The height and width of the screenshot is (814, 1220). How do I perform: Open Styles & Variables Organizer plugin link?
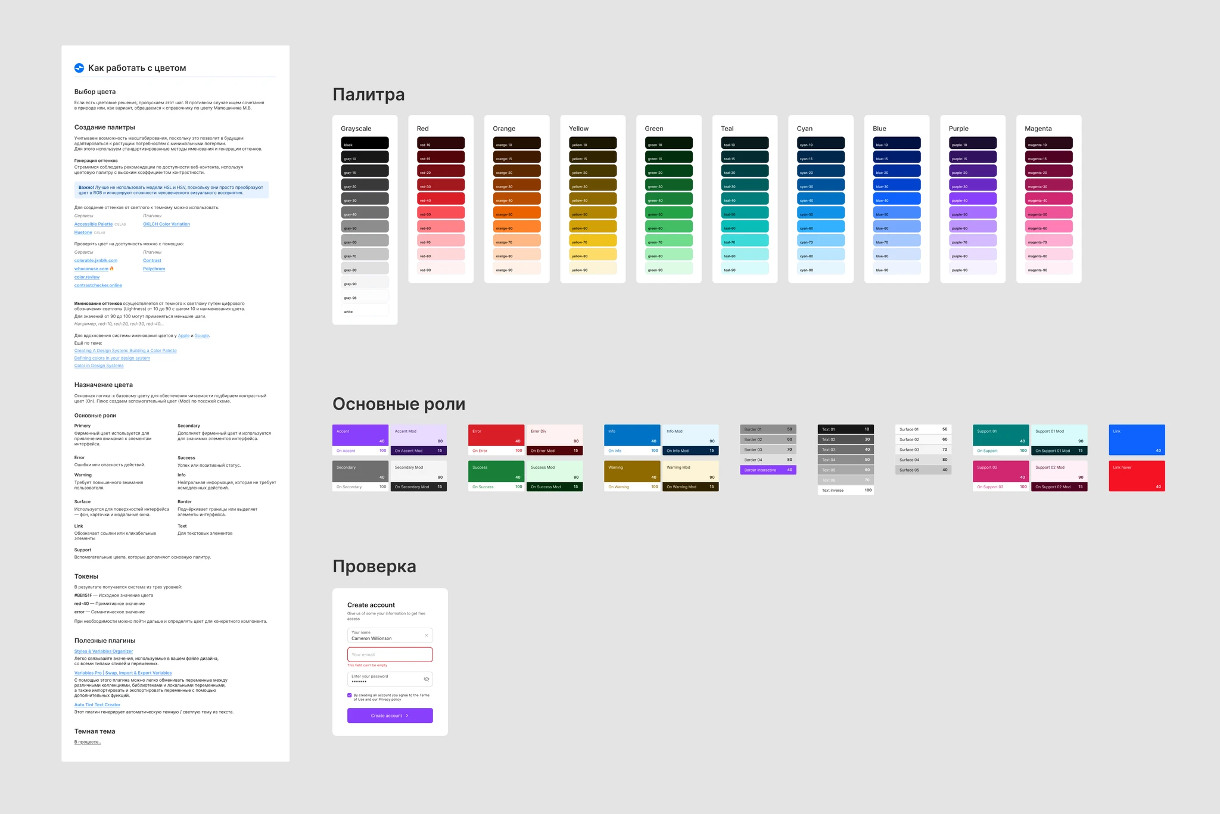coord(104,651)
